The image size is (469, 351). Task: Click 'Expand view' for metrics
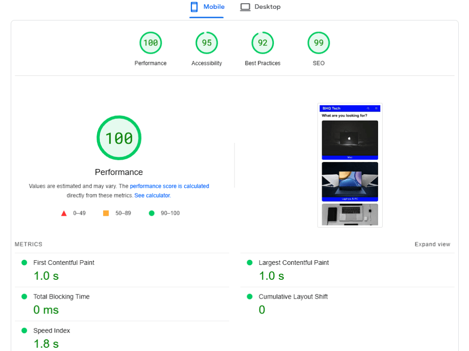tap(432, 244)
